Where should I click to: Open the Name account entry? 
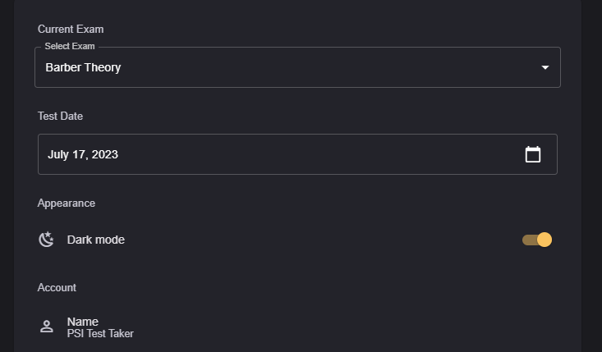pos(83,322)
